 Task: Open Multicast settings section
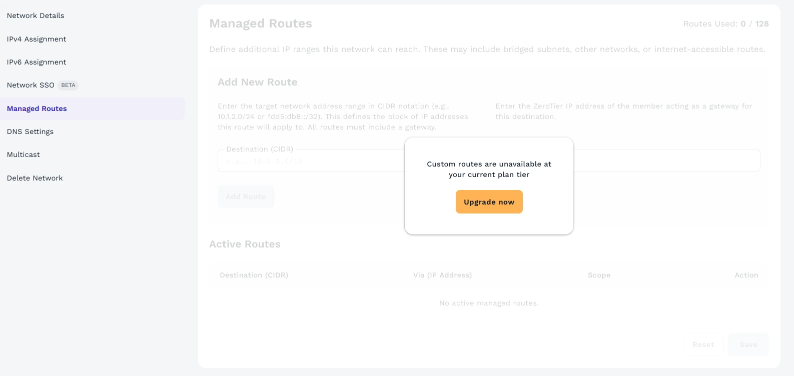24,154
